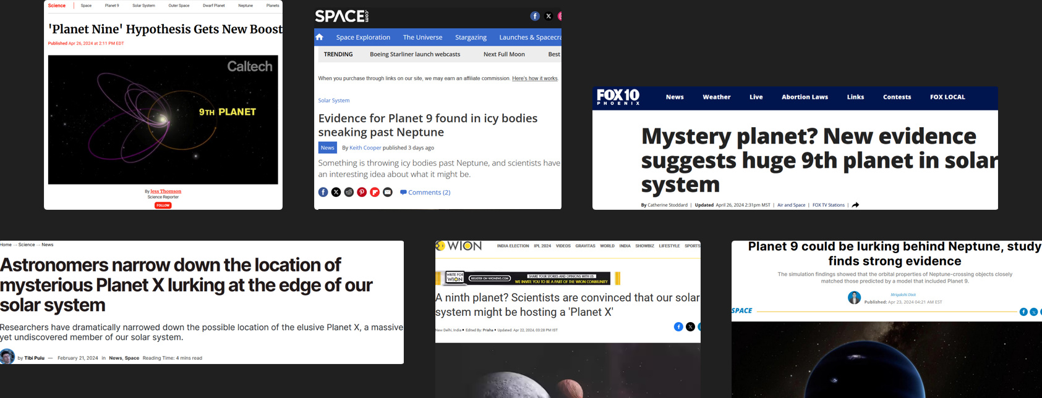The image size is (1042, 398).
Task: Click Here's how it works affiliate link
Action: 535,78
